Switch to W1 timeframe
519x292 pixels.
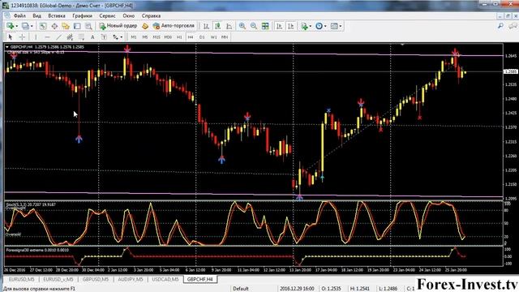(213, 37)
